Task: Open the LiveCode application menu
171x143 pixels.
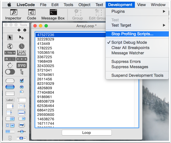Action: pos(26,5)
